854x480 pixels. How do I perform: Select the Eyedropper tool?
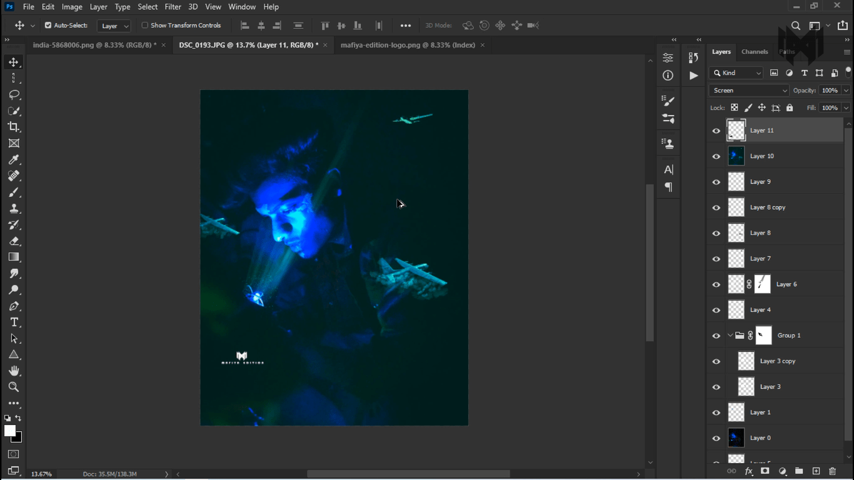(x=14, y=159)
